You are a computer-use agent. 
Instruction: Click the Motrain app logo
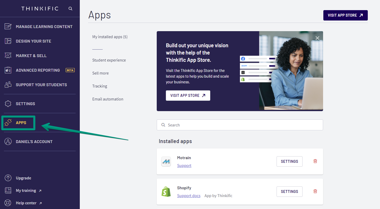tap(166, 161)
